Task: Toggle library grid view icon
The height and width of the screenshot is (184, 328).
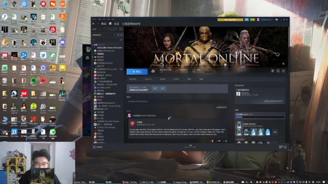Action: 121,29
